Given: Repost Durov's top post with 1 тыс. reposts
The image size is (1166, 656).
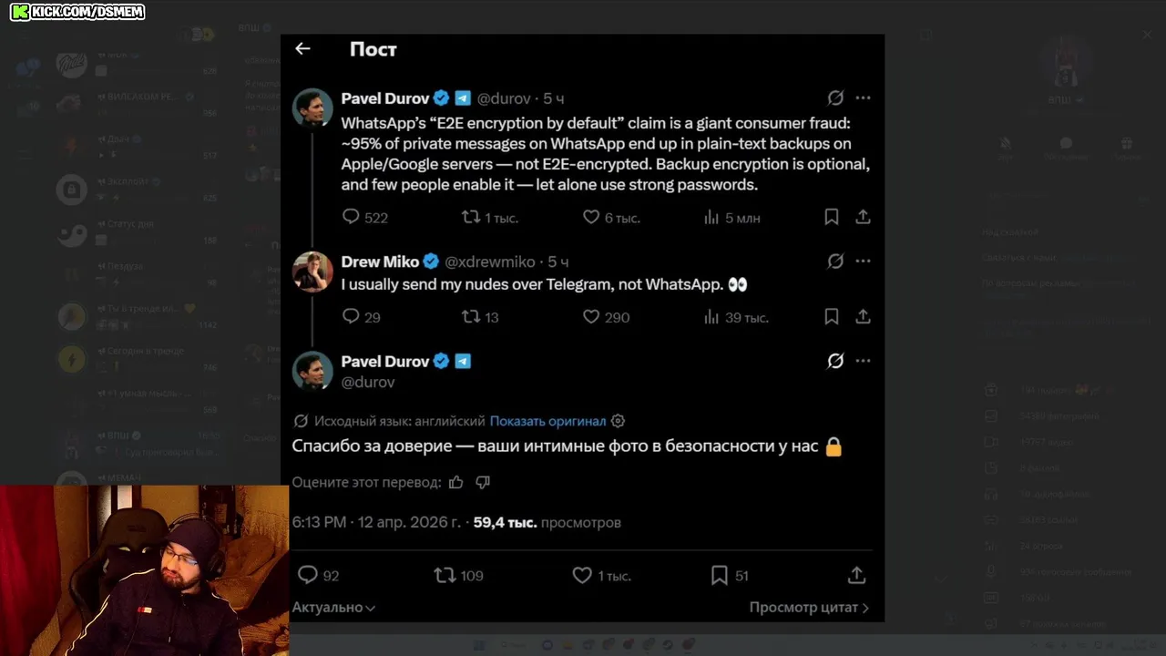Looking at the screenshot, I should (470, 218).
